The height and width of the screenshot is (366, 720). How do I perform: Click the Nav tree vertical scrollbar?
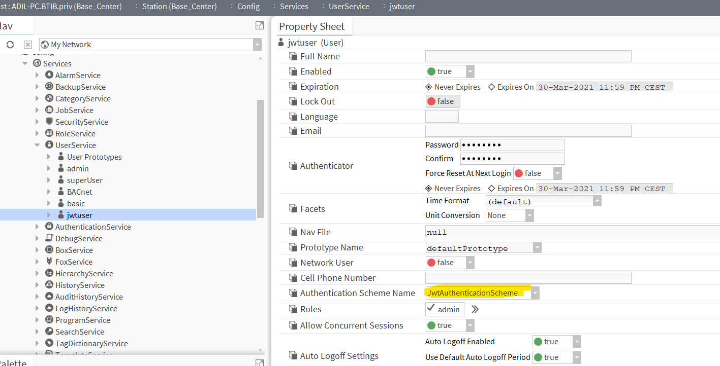point(260,157)
